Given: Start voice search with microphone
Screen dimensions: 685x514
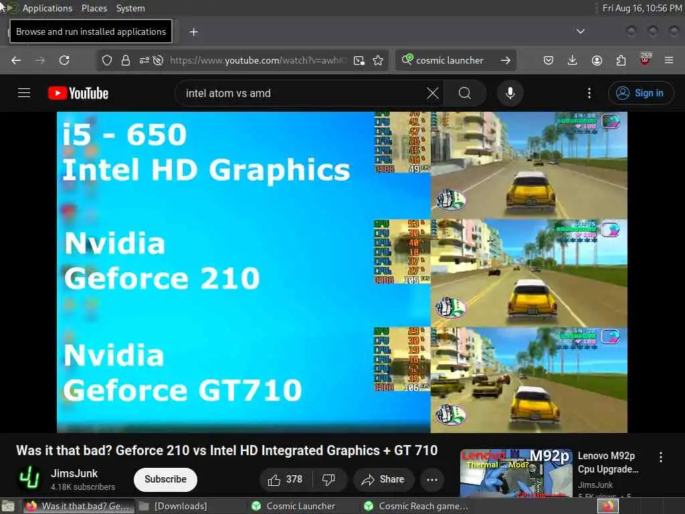Looking at the screenshot, I should point(510,93).
